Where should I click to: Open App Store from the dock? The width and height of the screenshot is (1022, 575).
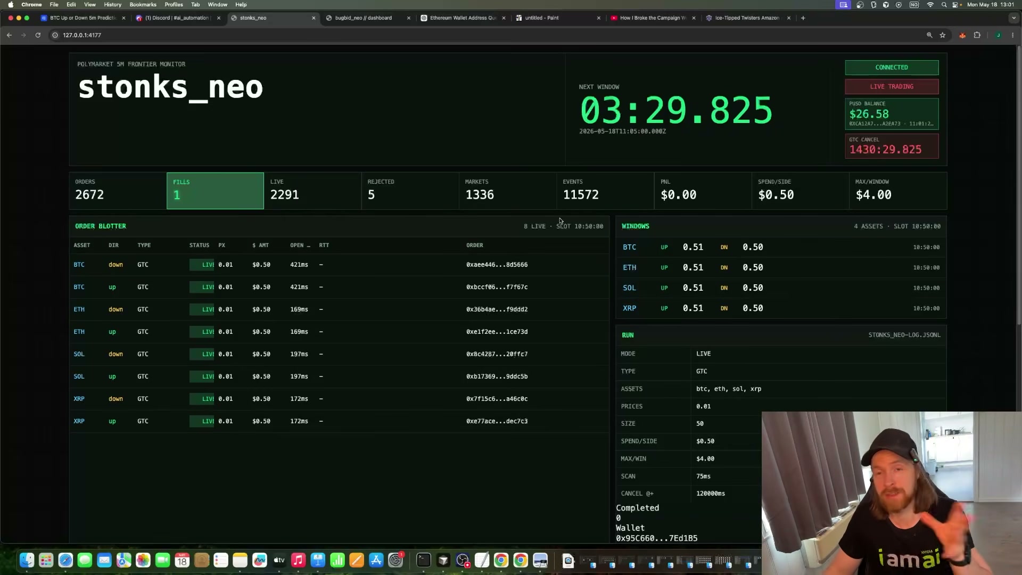(x=376, y=560)
